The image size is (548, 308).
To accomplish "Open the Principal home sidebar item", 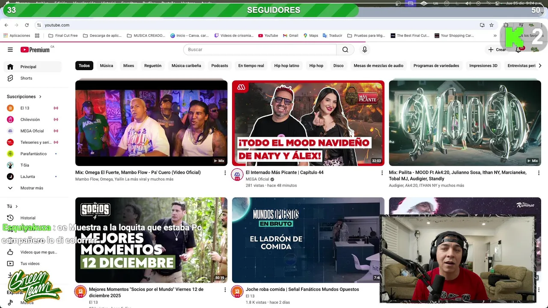I will pyautogui.click(x=33, y=67).
